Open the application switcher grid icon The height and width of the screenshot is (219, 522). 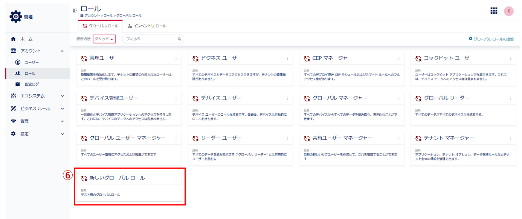coord(494,11)
